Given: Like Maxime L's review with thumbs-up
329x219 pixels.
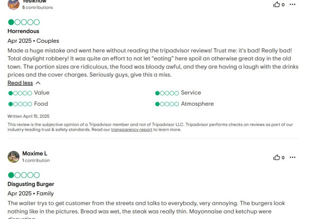Looking at the screenshot, I should (277, 157).
